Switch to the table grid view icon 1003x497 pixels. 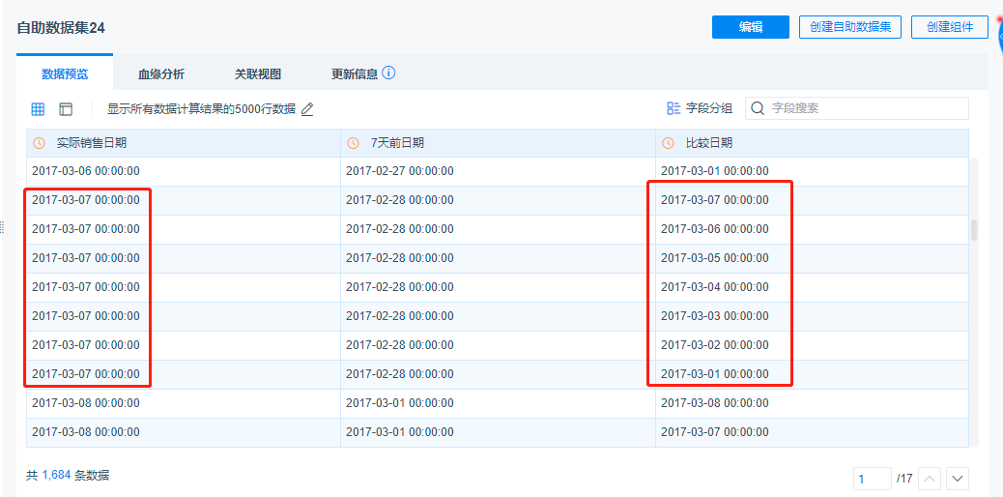coord(38,109)
